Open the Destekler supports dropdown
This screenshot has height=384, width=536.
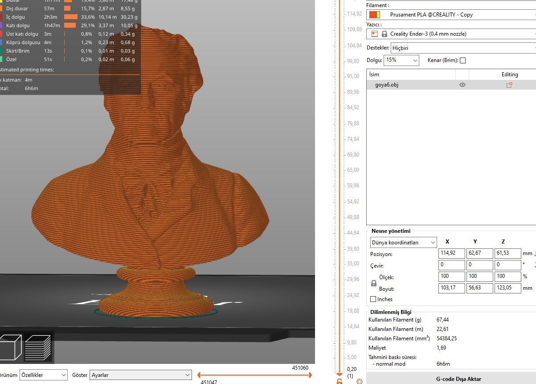463,48
